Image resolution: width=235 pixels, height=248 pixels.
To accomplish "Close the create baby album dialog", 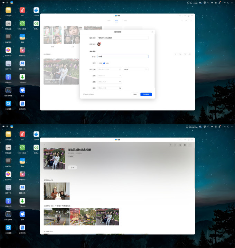I will pyautogui.click(x=152, y=32).
